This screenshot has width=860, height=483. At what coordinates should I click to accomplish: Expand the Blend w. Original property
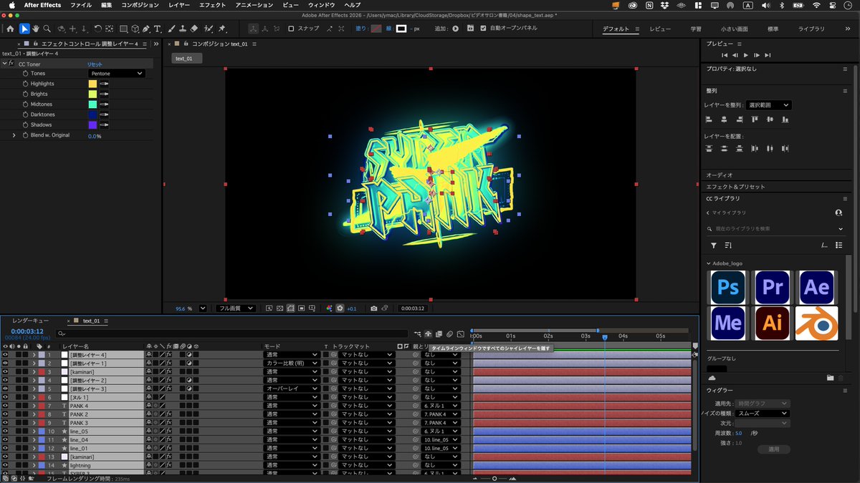coord(13,135)
